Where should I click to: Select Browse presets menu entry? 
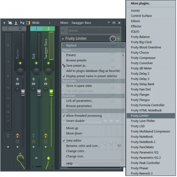[x=94, y=60]
